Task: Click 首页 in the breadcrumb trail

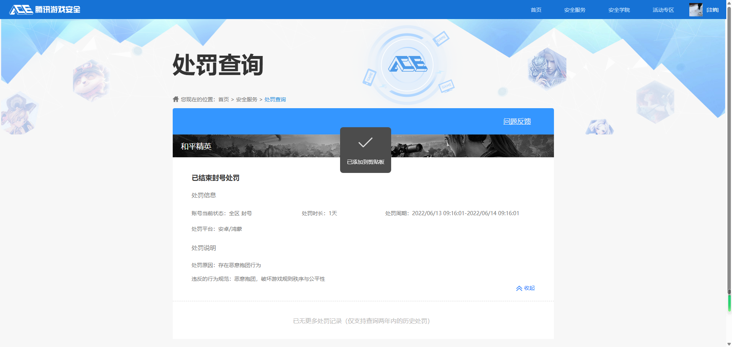Action: (223, 99)
